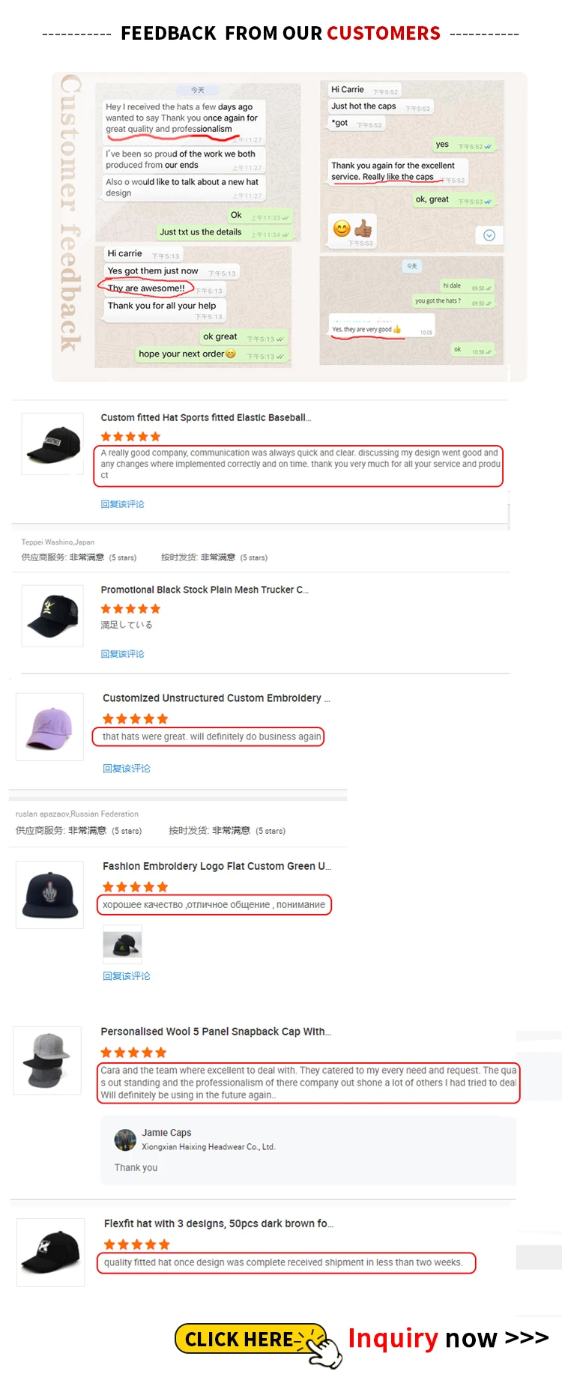Open the black Flexfit hat thumbnail
The image size is (562, 1380).
pos(51,1253)
